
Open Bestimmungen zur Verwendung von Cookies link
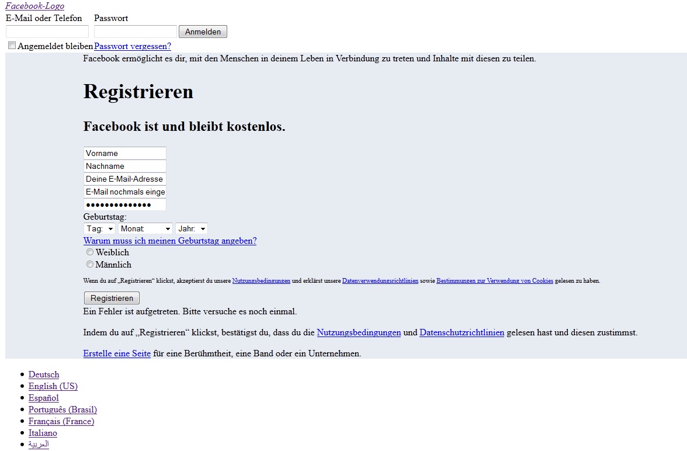click(x=495, y=281)
